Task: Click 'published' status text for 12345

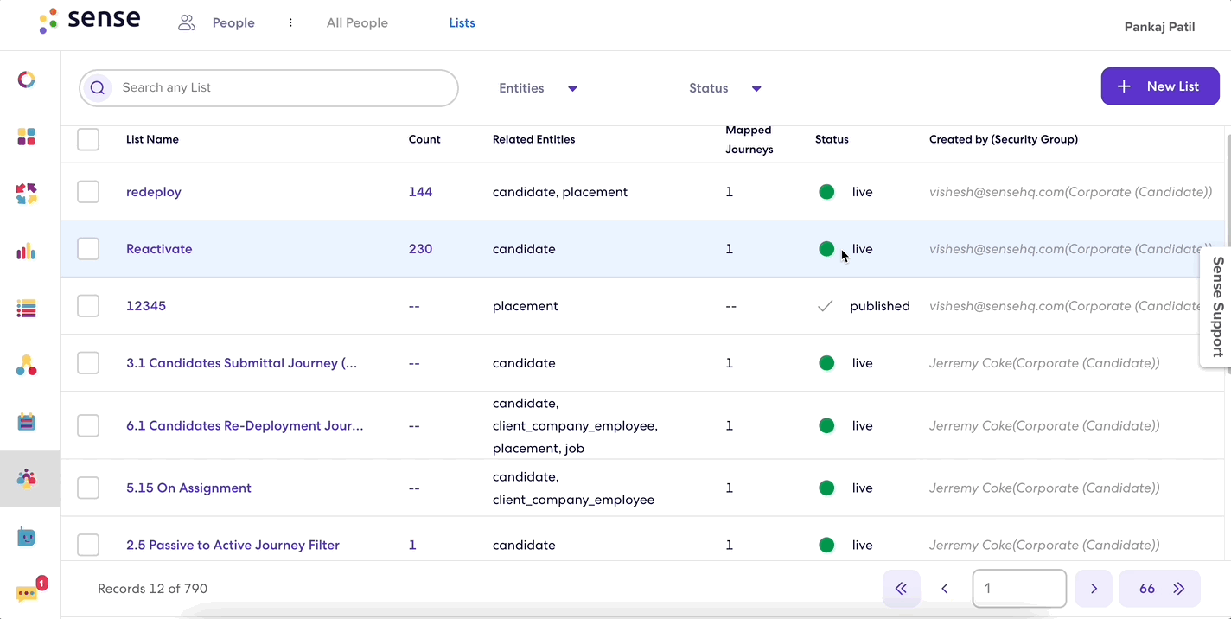Action: point(880,306)
